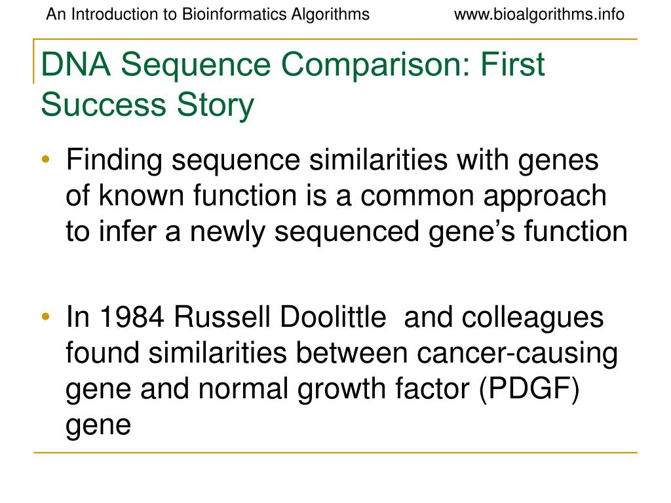Click the second orange bullet before 'In 1984'
This screenshot has height=503, width=671.
tap(46, 316)
